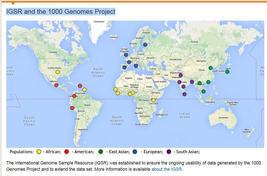This screenshot has width=267, height=176.
Task: Click the 'IGSR and the 1000 Genomes Project' heading
Action: (61, 11)
